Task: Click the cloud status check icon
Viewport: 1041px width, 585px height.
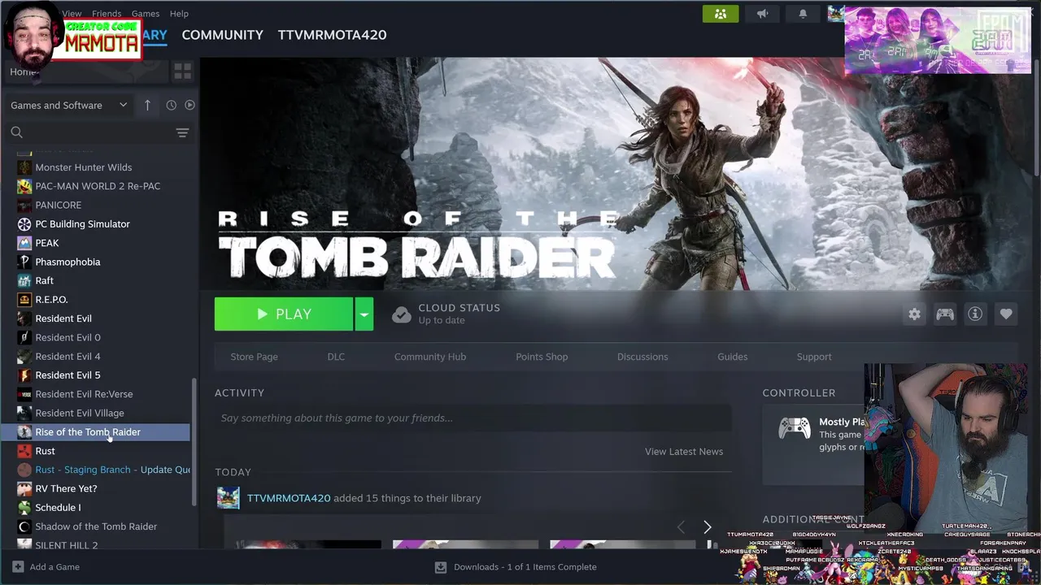Action: 401,314
